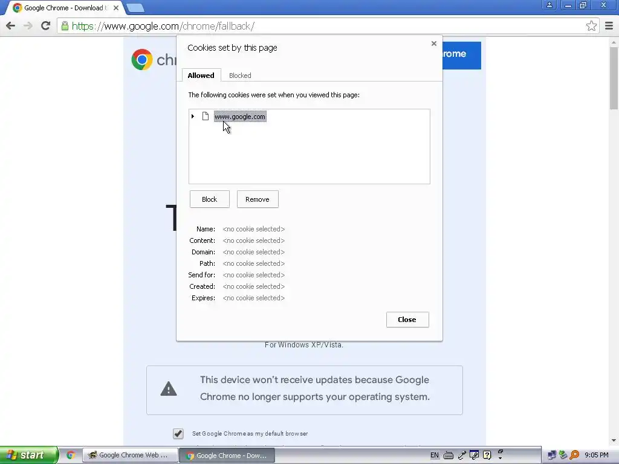Launch Chrome from the quick launch icon
Viewport: 619px width, 464px height.
click(71, 456)
